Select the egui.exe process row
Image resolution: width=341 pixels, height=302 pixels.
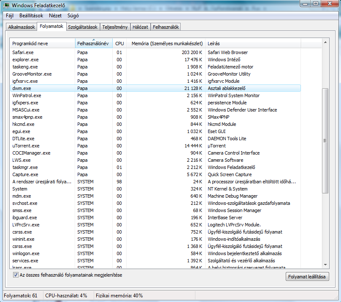point(155,131)
